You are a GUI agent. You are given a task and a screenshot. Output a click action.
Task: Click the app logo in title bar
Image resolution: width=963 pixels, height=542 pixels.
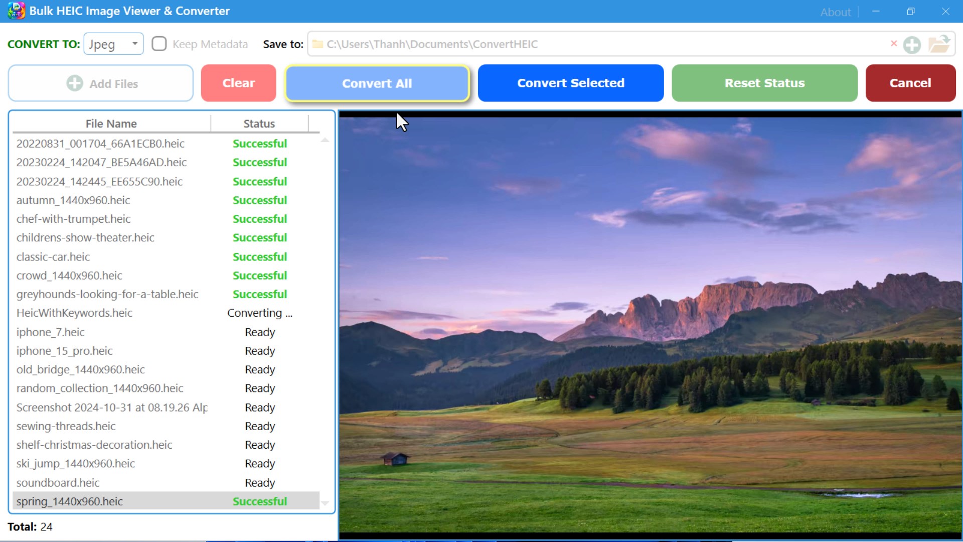click(16, 11)
